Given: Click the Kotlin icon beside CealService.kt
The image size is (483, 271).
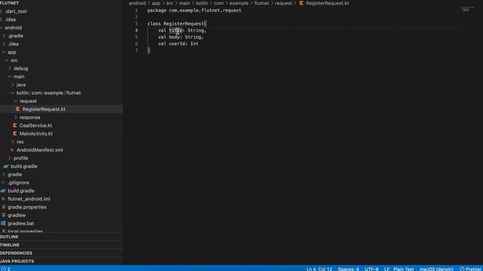Looking at the screenshot, I should [15, 126].
